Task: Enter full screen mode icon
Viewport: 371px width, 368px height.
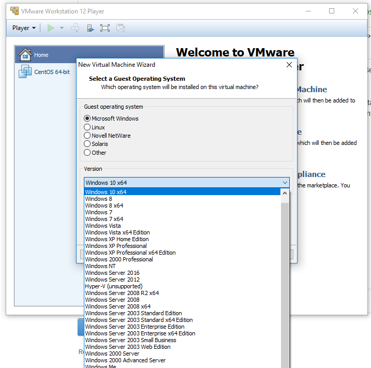Action: point(105,28)
